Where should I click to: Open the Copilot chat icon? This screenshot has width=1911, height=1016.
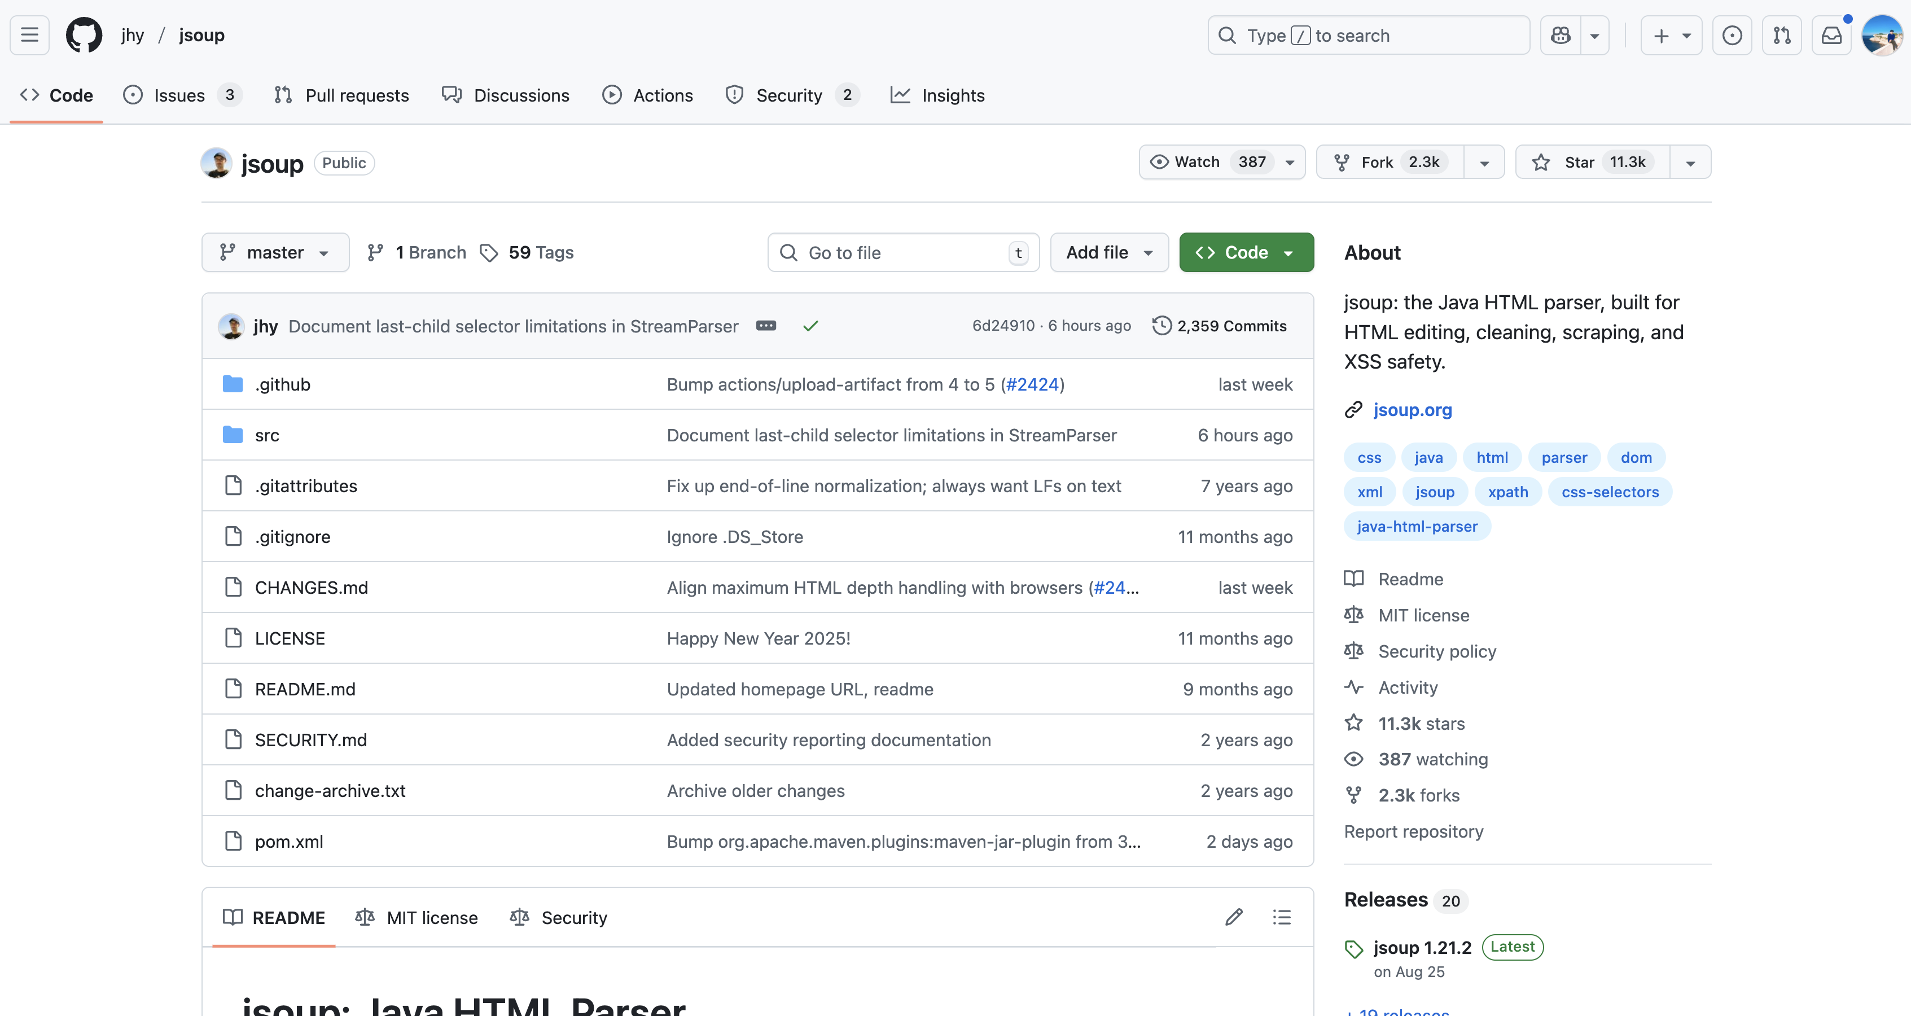pos(1561,35)
